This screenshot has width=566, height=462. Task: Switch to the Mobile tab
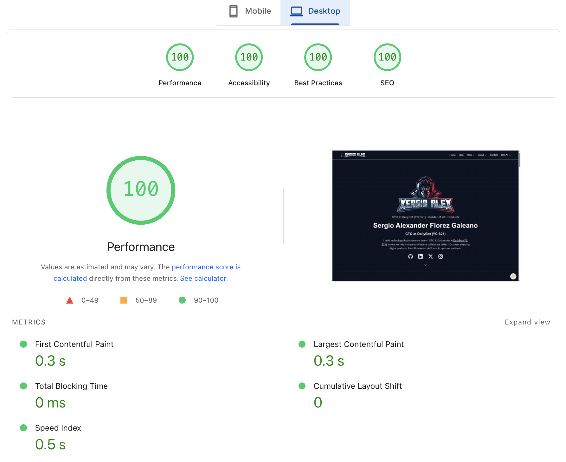point(250,11)
